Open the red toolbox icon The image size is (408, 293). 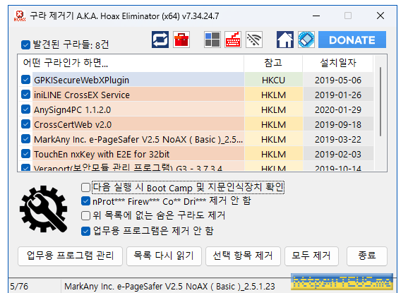coord(181,40)
